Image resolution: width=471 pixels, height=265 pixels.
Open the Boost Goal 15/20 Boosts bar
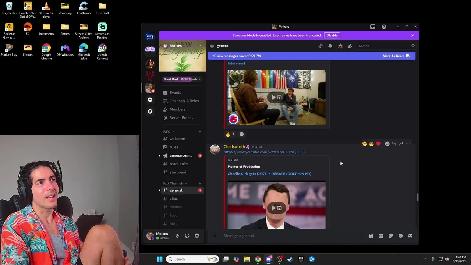[x=182, y=79]
